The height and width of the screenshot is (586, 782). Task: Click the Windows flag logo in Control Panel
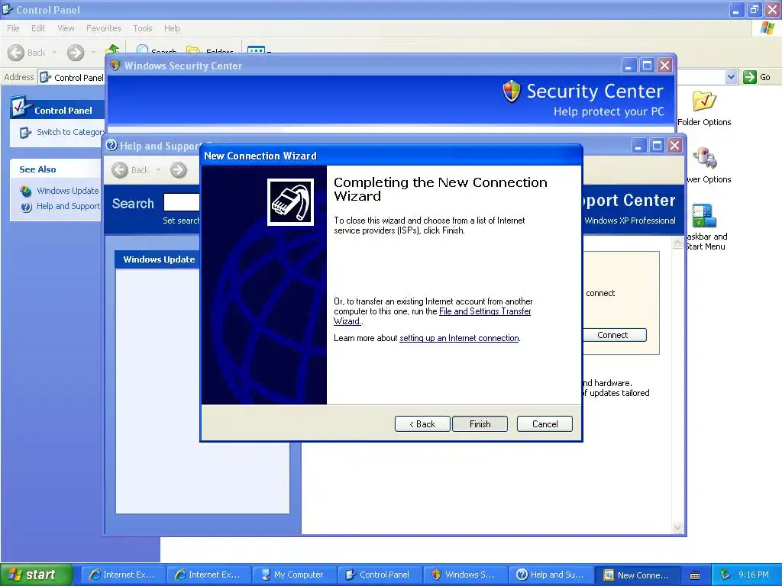click(x=767, y=28)
